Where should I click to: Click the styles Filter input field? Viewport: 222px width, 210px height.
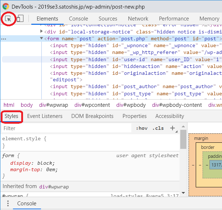pos(67,128)
